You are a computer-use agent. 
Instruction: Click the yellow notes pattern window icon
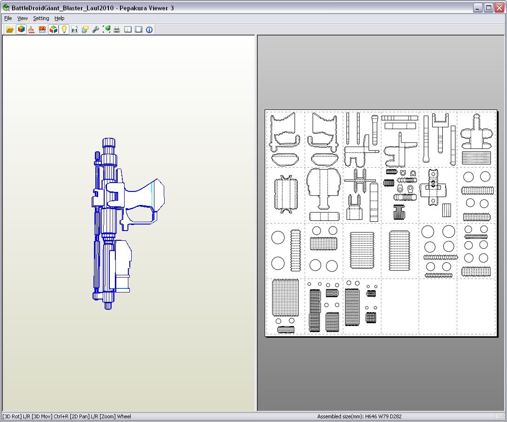tap(85, 29)
